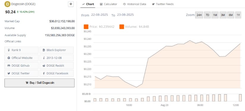
Task: Open the DOGE Reddit link
Action: pyautogui.click(x=56, y=65)
